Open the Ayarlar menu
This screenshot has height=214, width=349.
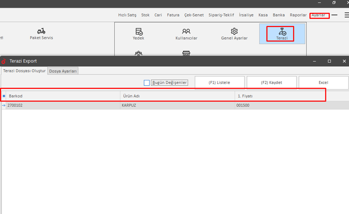(318, 15)
